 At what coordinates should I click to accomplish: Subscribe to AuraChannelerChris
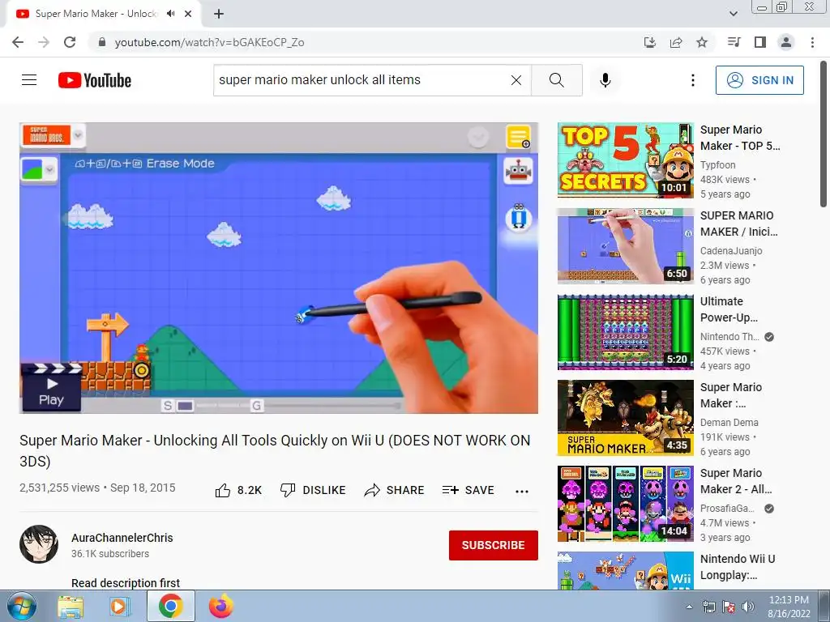(494, 545)
